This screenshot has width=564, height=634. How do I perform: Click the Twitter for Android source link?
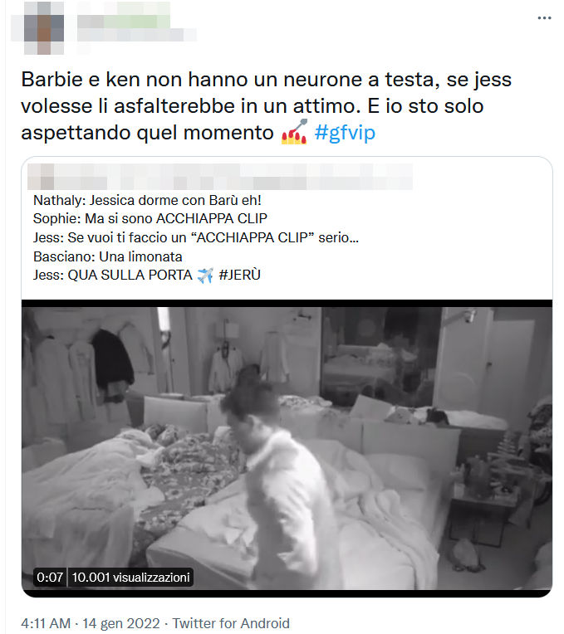tap(231, 623)
